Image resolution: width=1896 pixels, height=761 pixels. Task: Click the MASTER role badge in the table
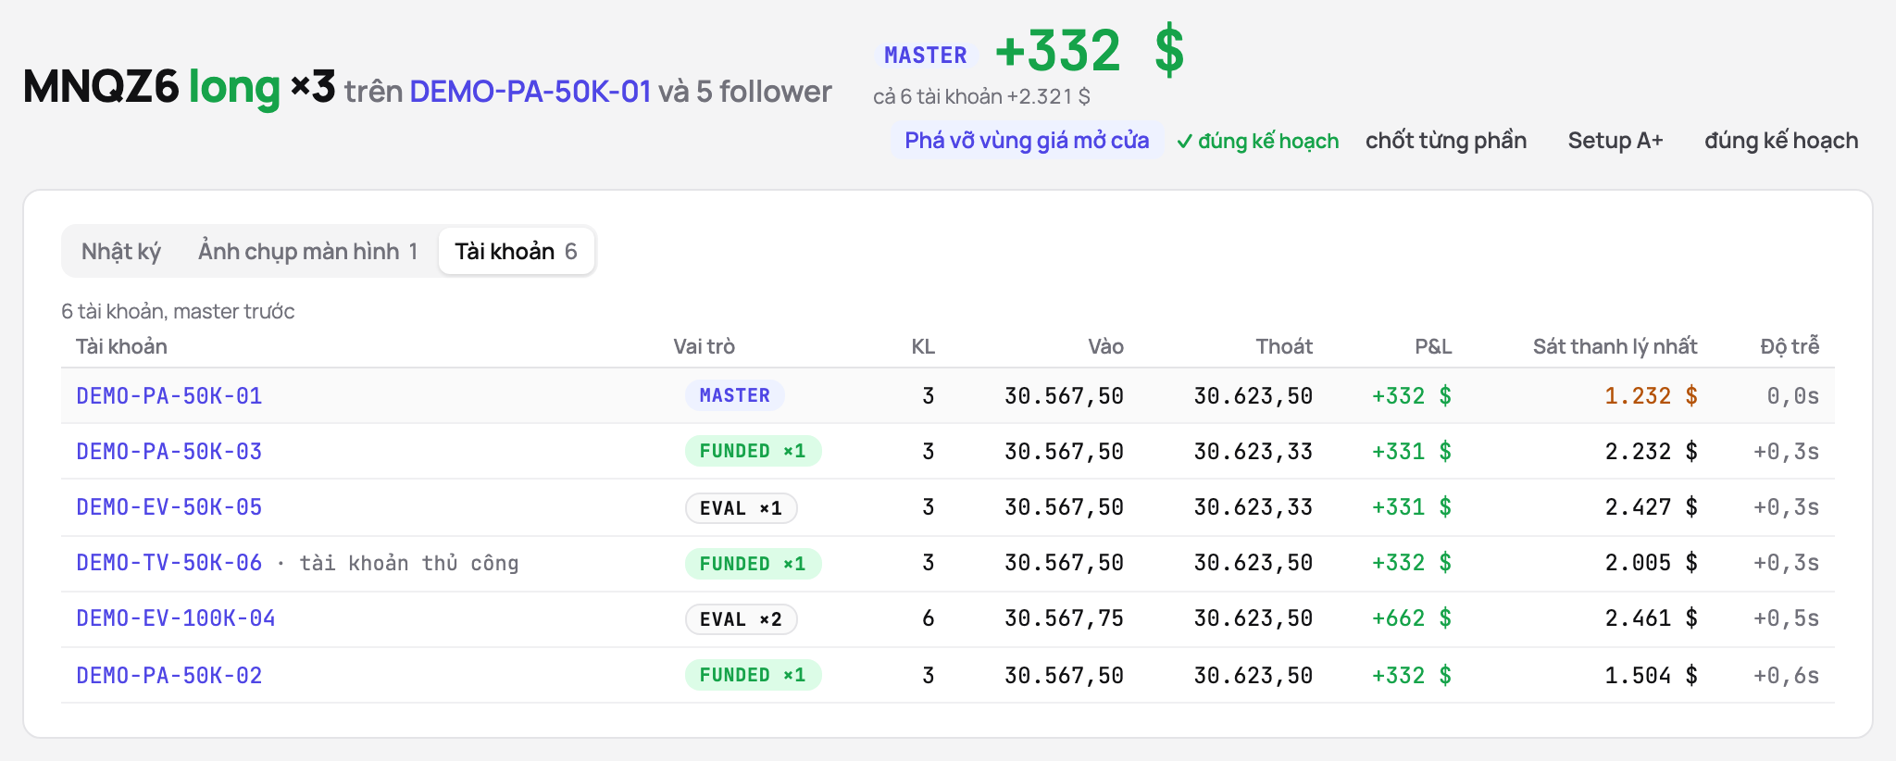[x=735, y=395]
